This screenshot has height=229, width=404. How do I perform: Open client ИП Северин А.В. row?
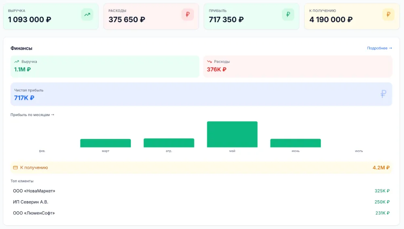[x=201, y=202]
